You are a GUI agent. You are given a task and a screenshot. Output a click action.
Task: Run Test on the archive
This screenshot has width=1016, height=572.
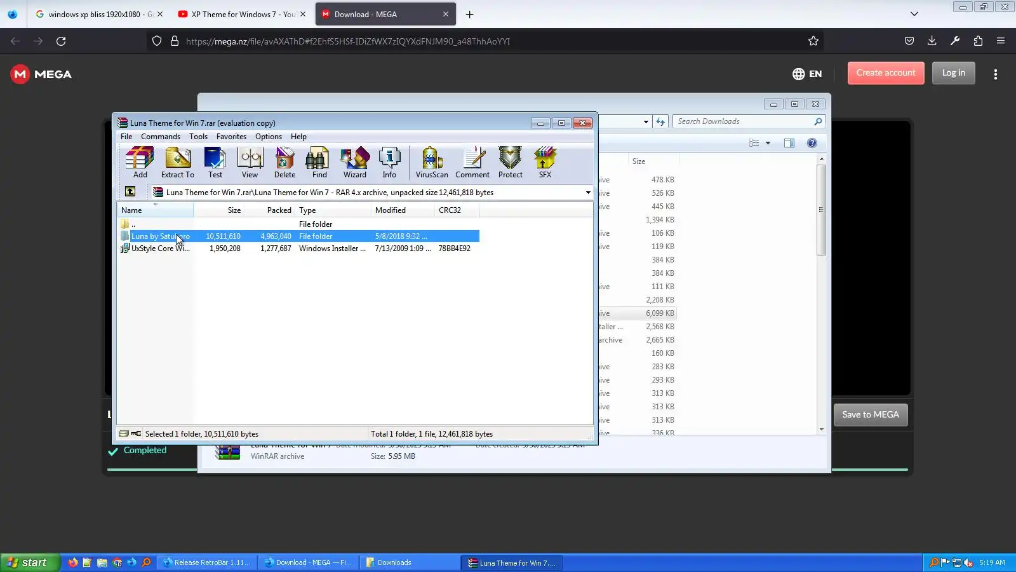215,163
